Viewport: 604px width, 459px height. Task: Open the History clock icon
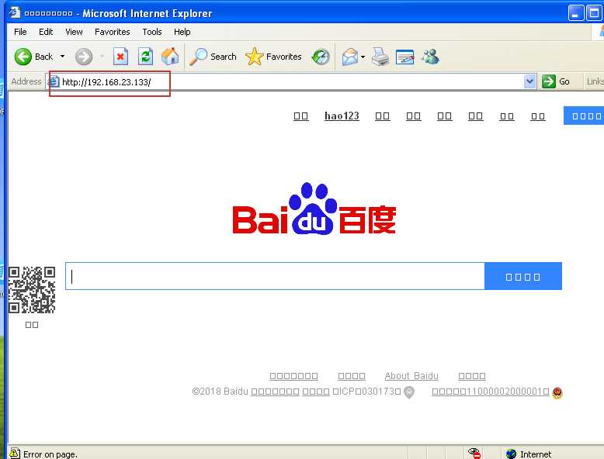(x=321, y=57)
